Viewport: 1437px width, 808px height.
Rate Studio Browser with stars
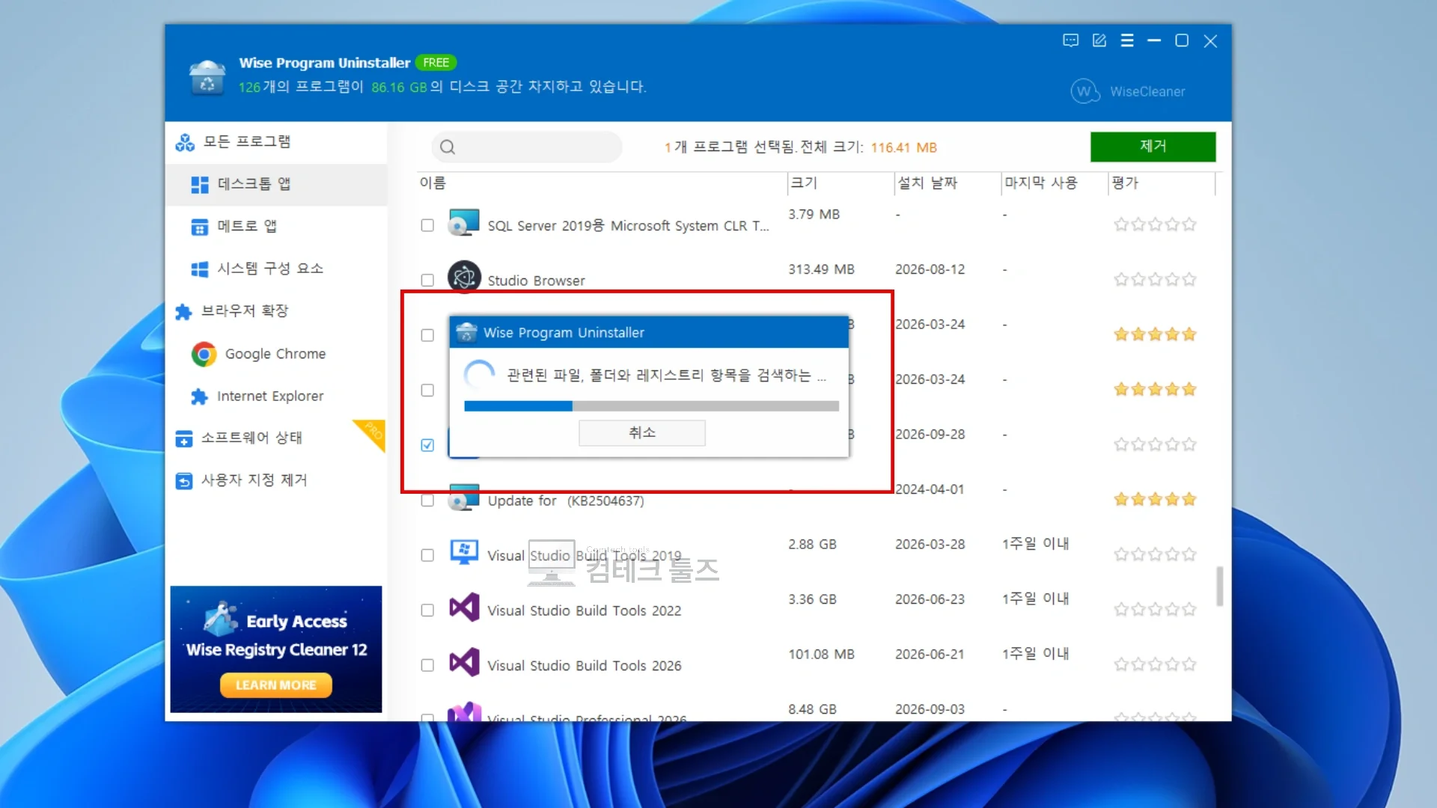(x=1155, y=280)
